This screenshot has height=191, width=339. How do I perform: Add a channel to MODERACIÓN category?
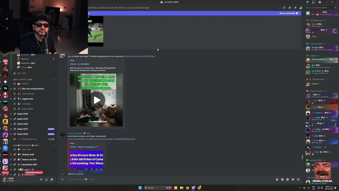[x=53, y=145]
